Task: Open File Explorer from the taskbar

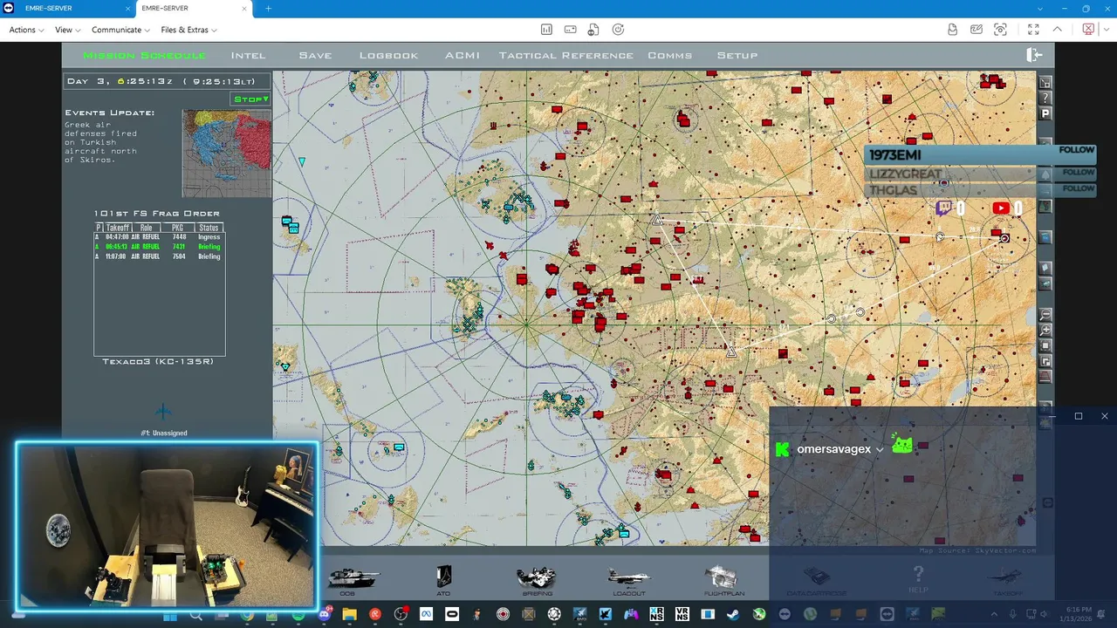Action: click(x=350, y=614)
